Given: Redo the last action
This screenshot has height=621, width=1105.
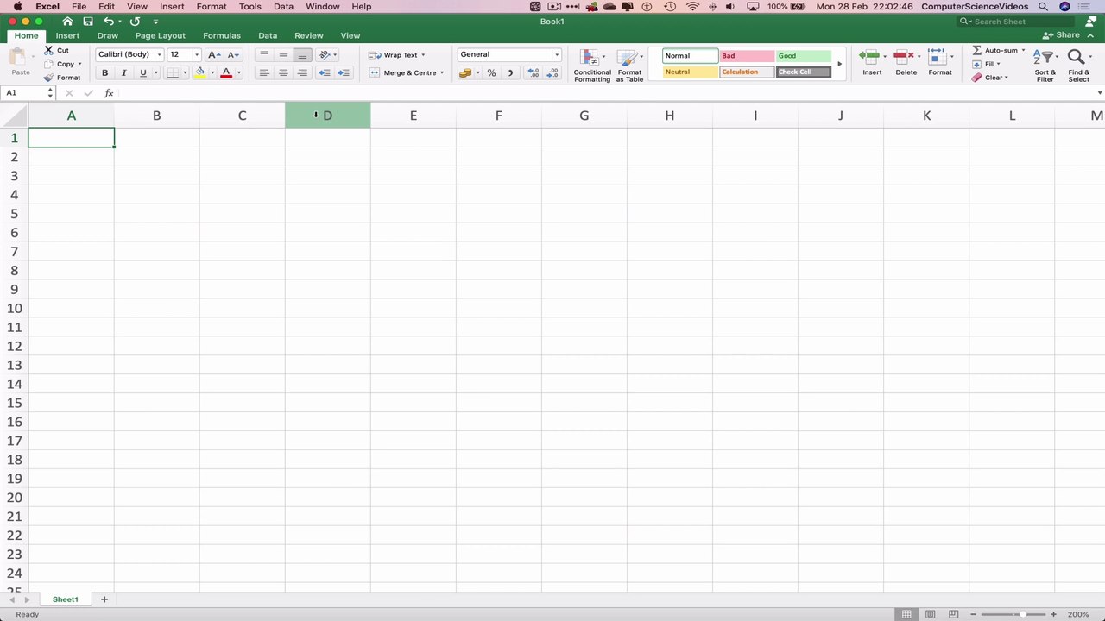Looking at the screenshot, I should click(135, 22).
